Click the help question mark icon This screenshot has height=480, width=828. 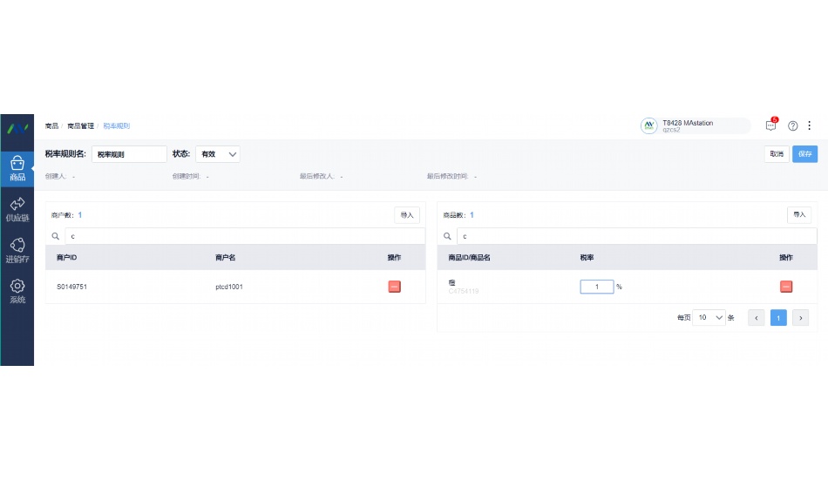click(793, 125)
